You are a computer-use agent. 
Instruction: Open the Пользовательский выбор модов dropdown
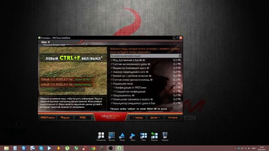pyautogui.click(x=146, y=56)
